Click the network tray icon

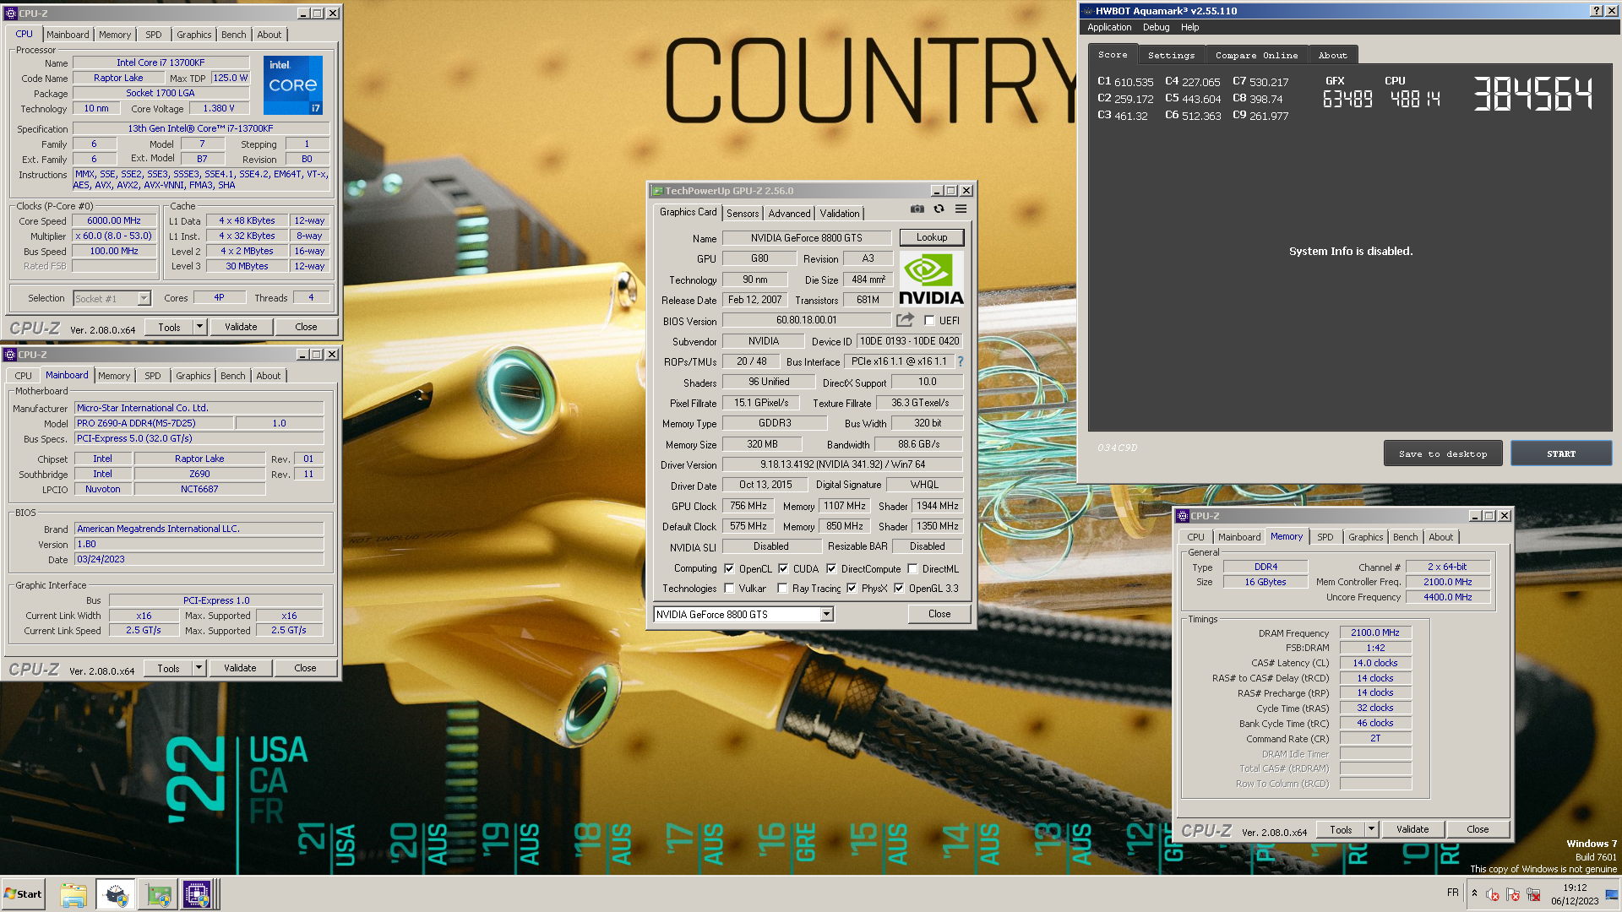(x=1533, y=894)
